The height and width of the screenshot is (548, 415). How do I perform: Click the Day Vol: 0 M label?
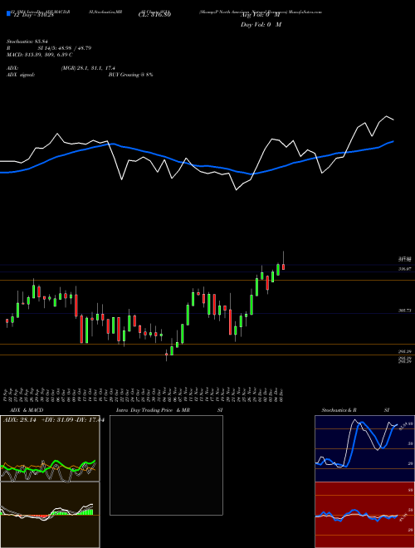tap(261, 25)
